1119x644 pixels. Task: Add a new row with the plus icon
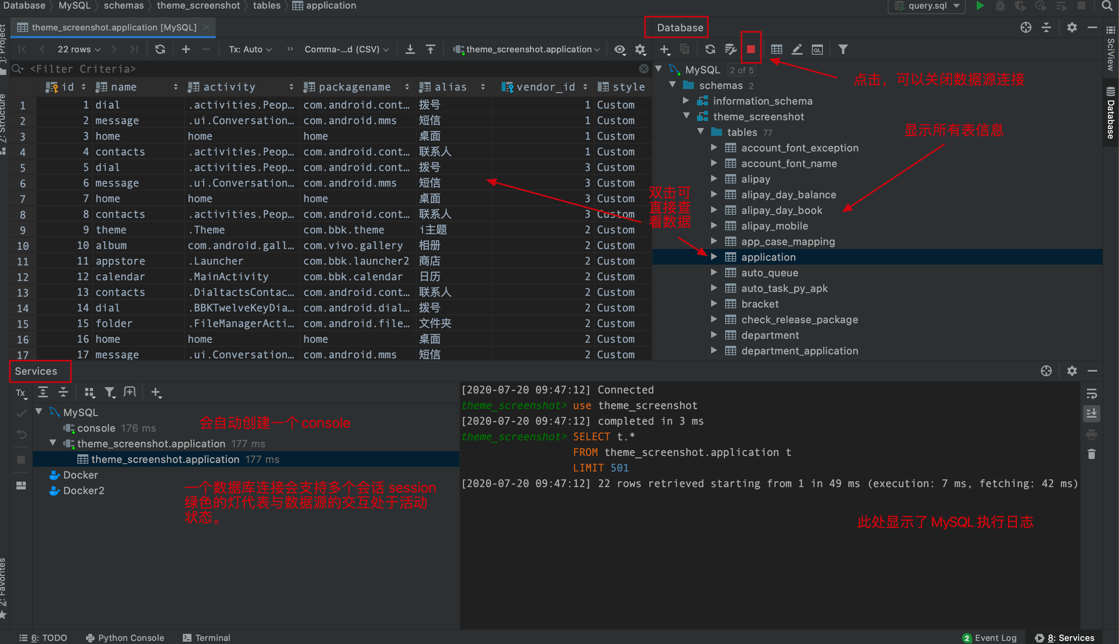pyautogui.click(x=186, y=49)
